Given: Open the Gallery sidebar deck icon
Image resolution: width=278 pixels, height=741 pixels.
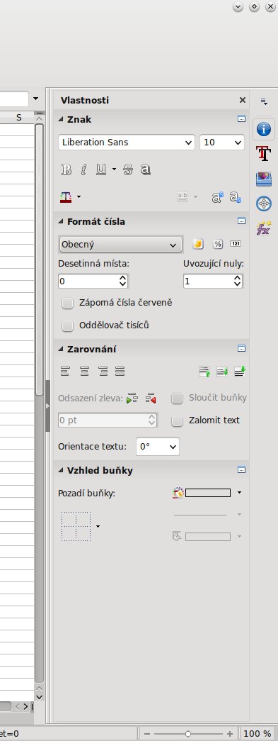Looking at the screenshot, I should tap(264, 179).
